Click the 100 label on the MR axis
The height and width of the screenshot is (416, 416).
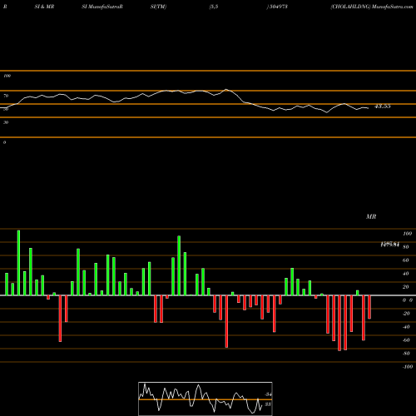(x=407, y=234)
